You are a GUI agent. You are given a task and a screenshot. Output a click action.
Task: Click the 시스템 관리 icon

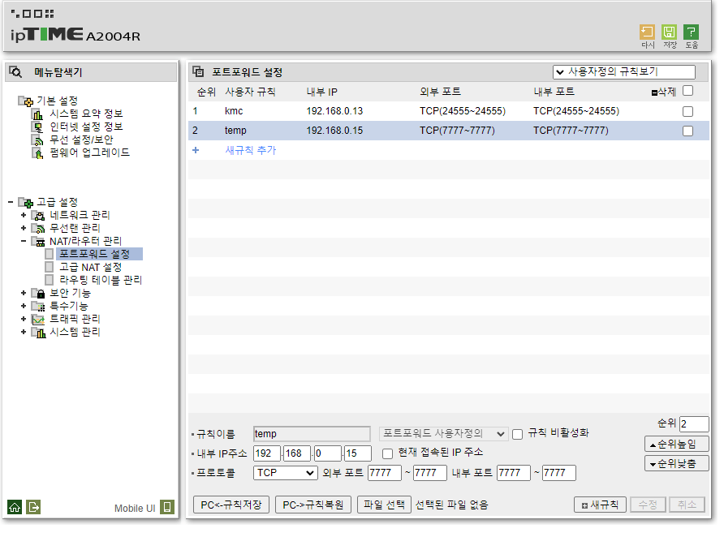click(38, 332)
